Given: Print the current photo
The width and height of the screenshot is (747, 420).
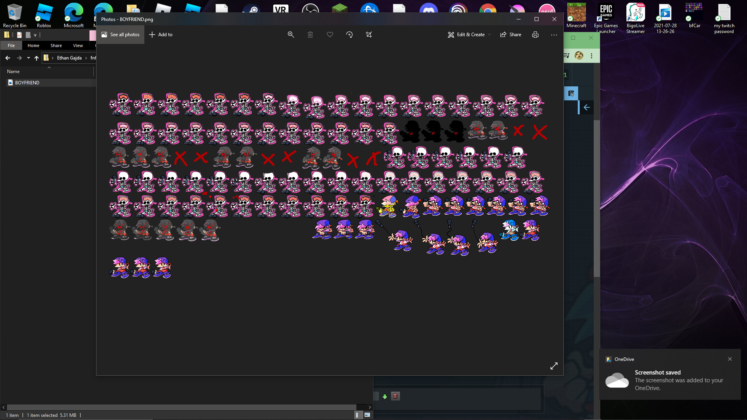Looking at the screenshot, I should (535, 35).
